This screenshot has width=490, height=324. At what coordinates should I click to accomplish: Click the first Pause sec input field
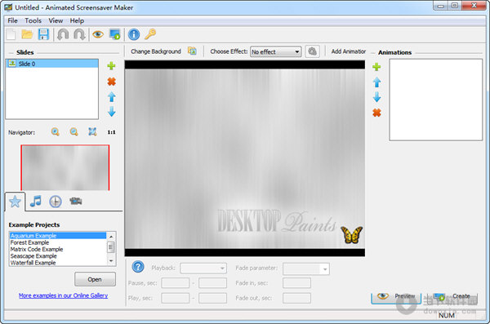point(175,283)
